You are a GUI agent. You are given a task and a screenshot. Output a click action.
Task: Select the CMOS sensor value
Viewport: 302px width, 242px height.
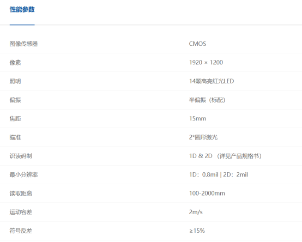click(197, 44)
